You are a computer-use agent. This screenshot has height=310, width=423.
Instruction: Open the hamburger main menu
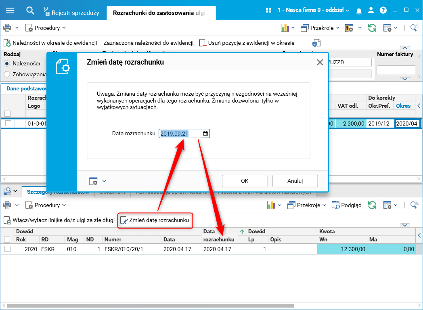(x=10, y=10)
